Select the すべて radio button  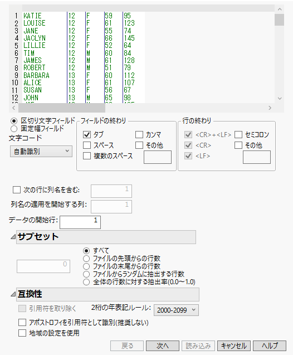(x=86, y=251)
